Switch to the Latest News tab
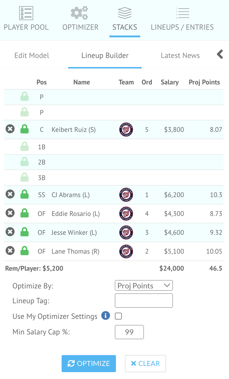The height and width of the screenshot is (379, 229). [x=180, y=55]
